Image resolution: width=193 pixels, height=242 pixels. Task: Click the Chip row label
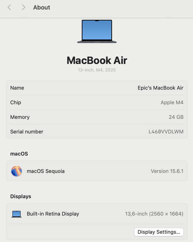(16, 102)
